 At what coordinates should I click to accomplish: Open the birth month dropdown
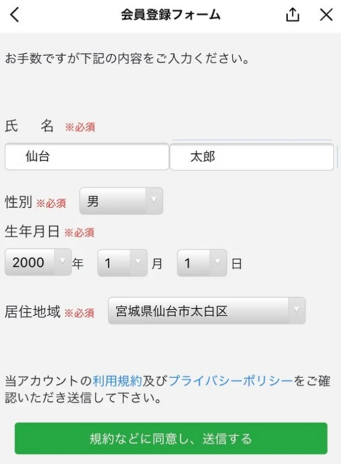click(122, 263)
